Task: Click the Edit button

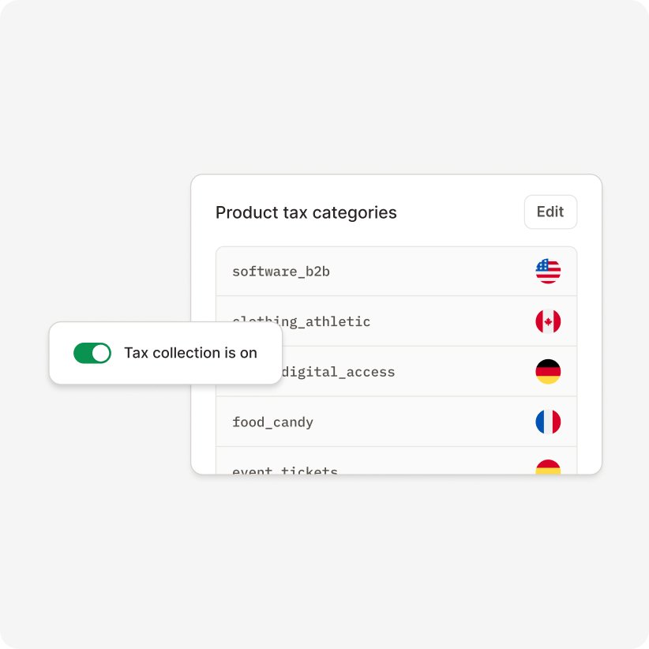Action: click(550, 212)
